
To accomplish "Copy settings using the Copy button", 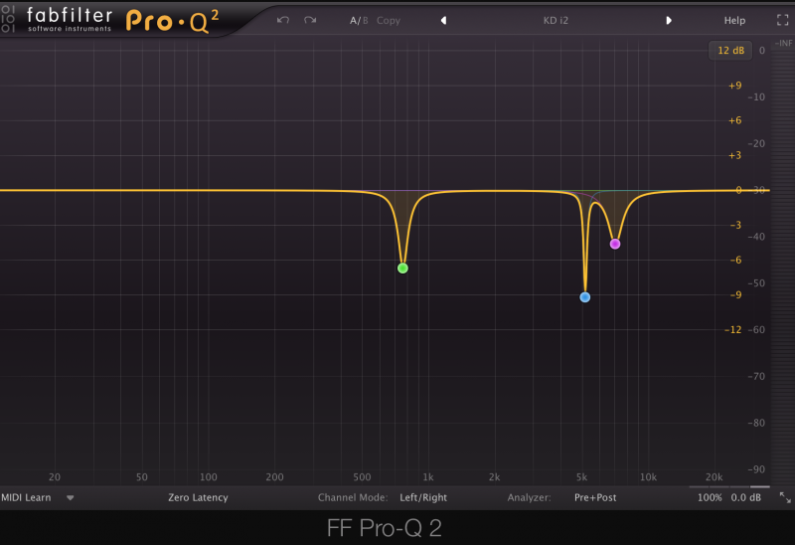I will coord(389,21).
